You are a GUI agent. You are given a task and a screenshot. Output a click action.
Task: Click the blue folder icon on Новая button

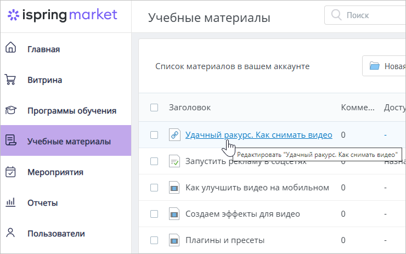(374, 66)
